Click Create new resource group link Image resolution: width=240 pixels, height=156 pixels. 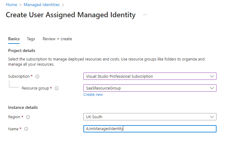pos(93,95)
